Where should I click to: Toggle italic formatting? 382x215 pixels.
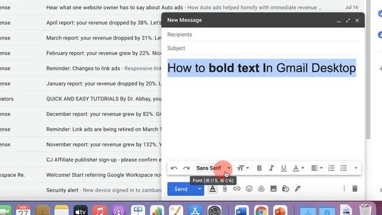271,168
